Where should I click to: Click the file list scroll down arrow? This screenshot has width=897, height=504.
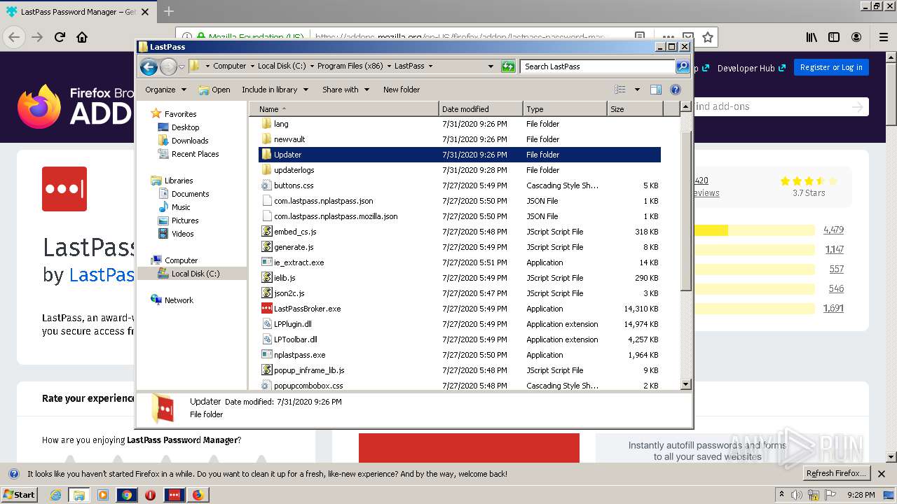point(686,384)
